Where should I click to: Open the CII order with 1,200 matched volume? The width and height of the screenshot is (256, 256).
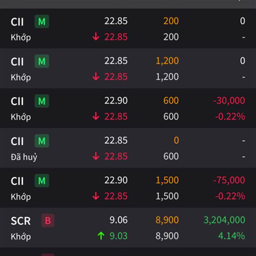[x=128, y=68]
